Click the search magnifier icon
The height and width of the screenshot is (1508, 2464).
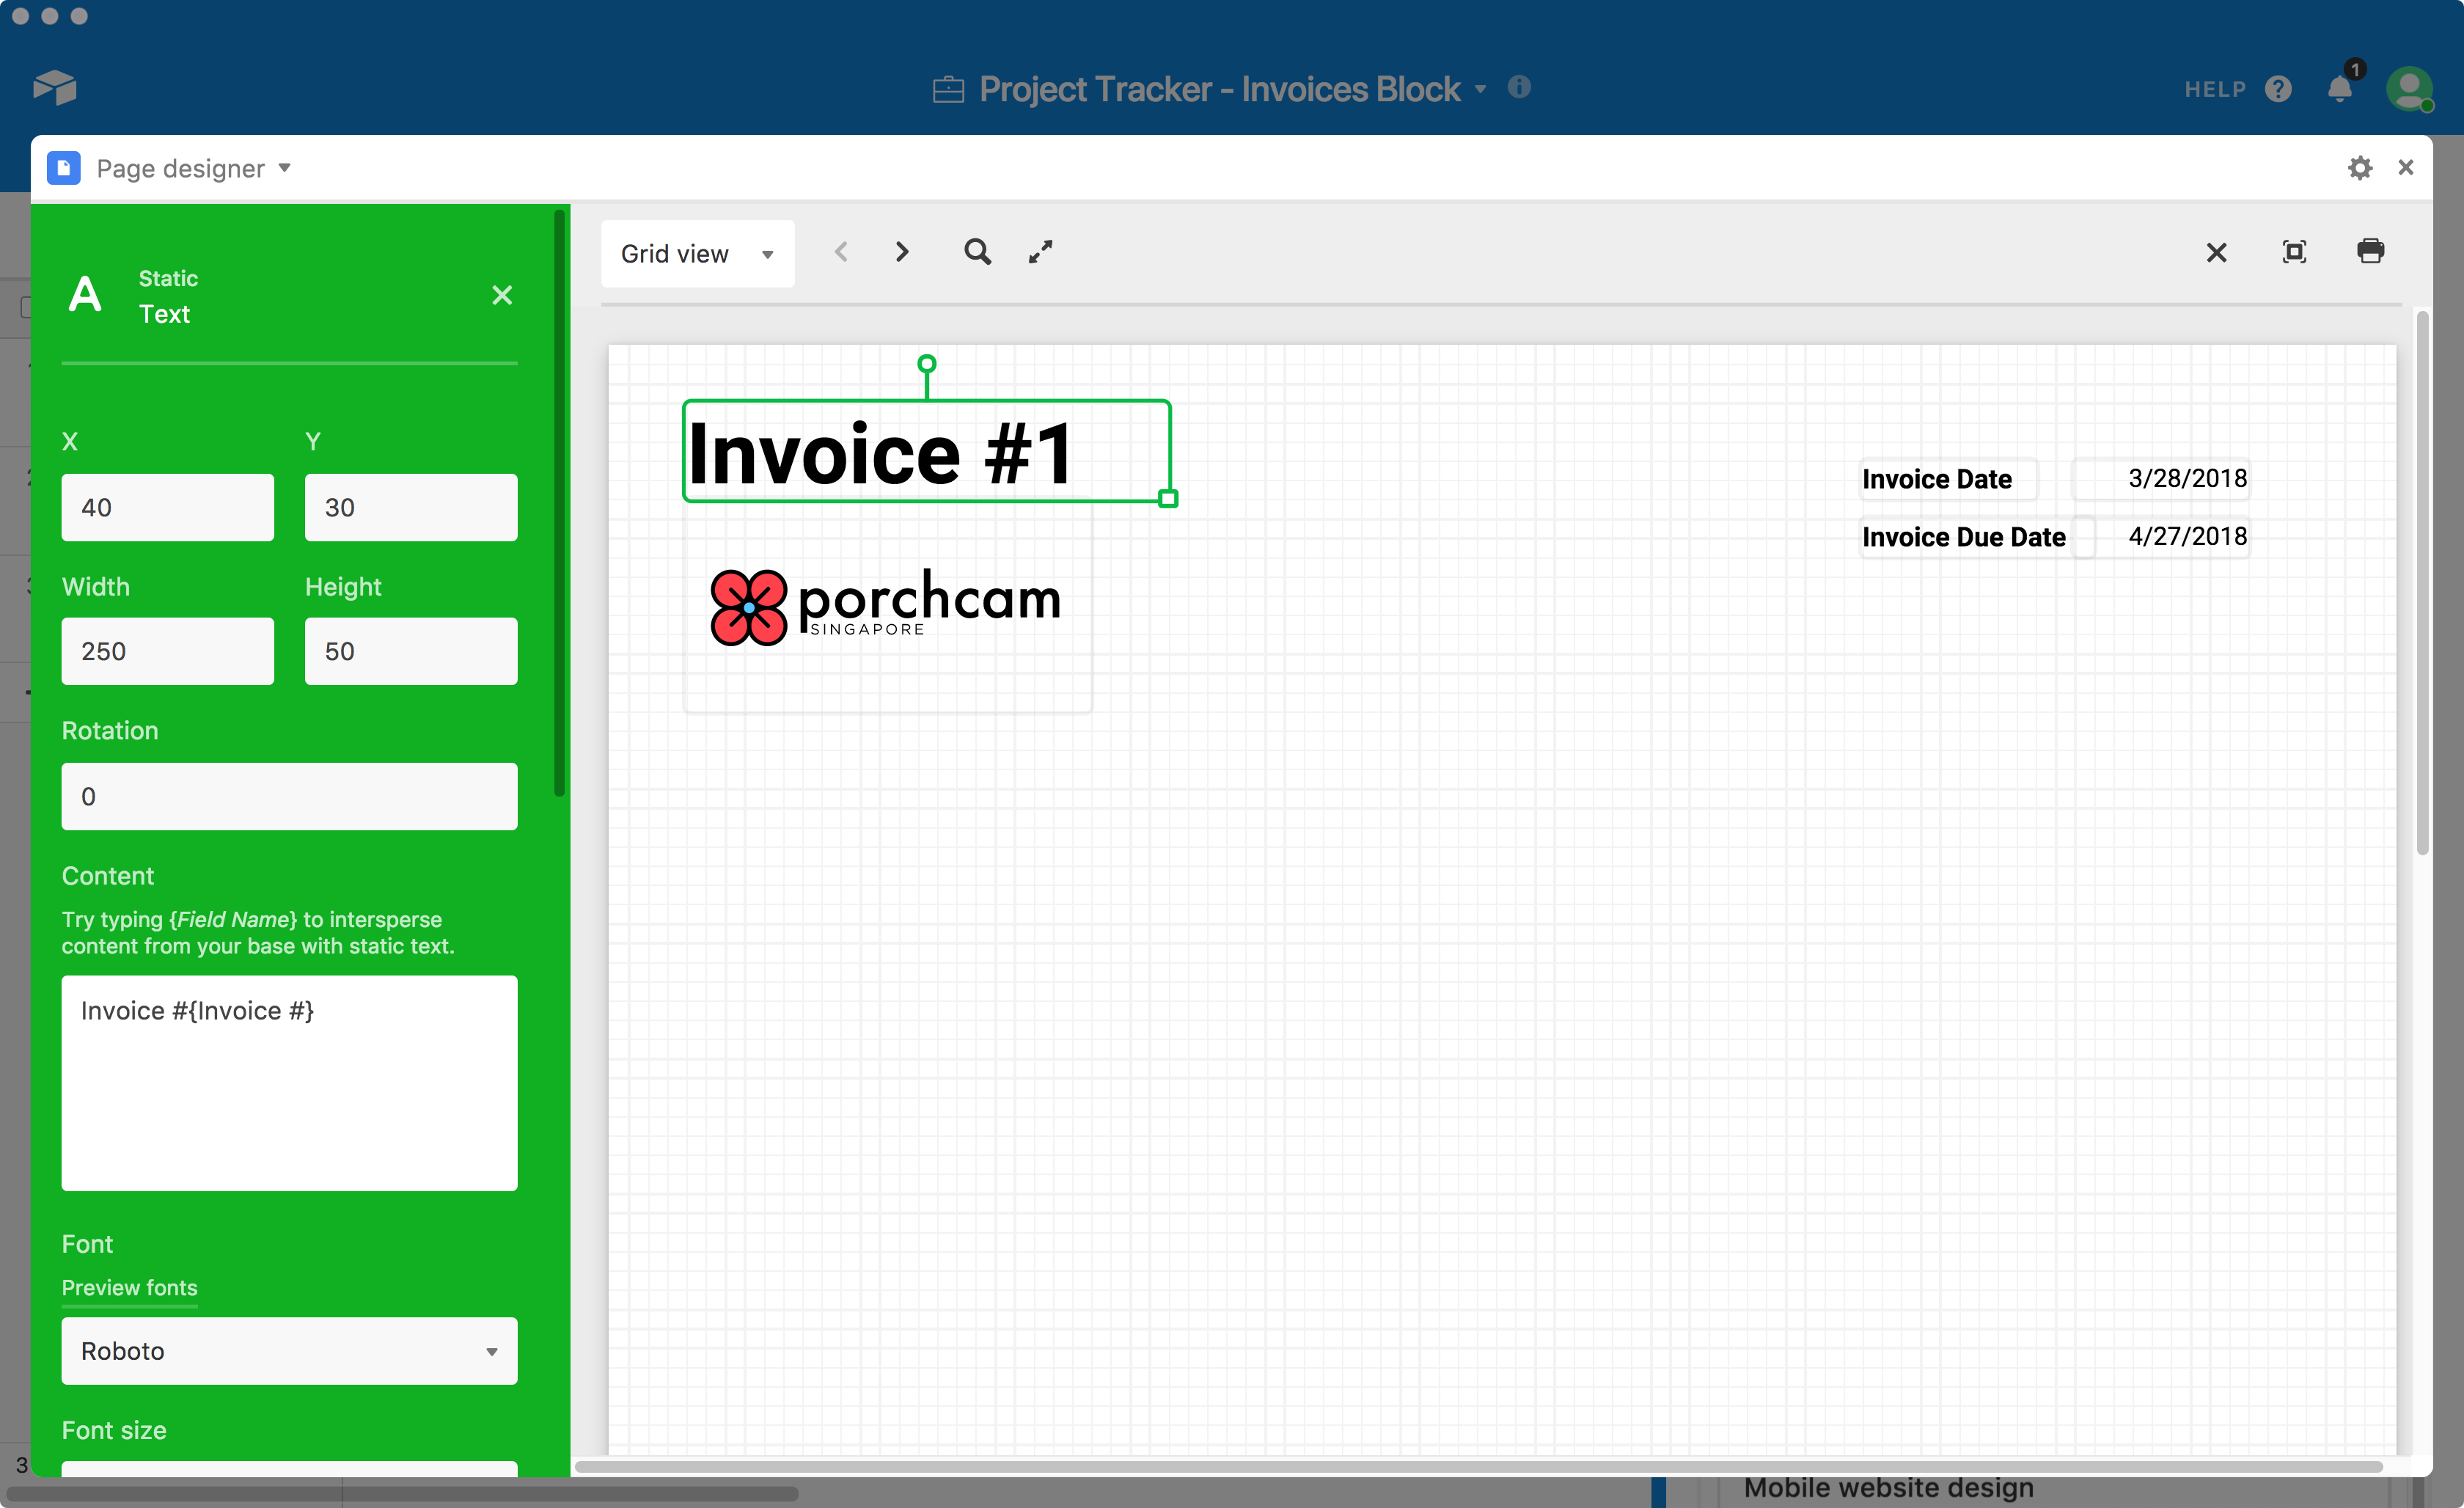977,252
